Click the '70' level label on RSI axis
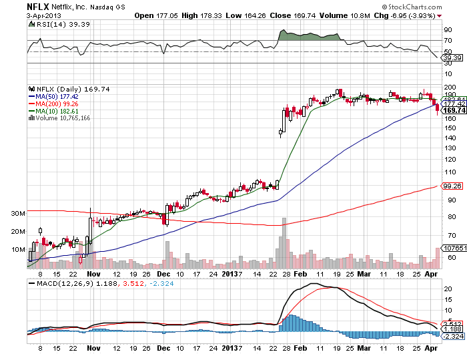Viewport: 467px width, 354px height. point(448,40)
